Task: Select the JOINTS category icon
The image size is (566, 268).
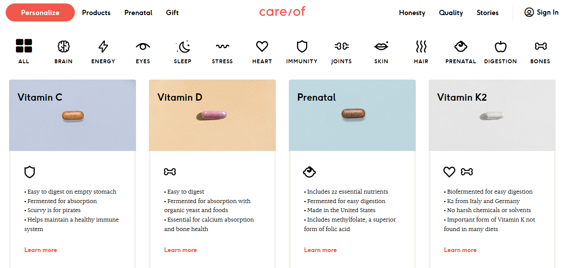Action: [x=341, y=46]
